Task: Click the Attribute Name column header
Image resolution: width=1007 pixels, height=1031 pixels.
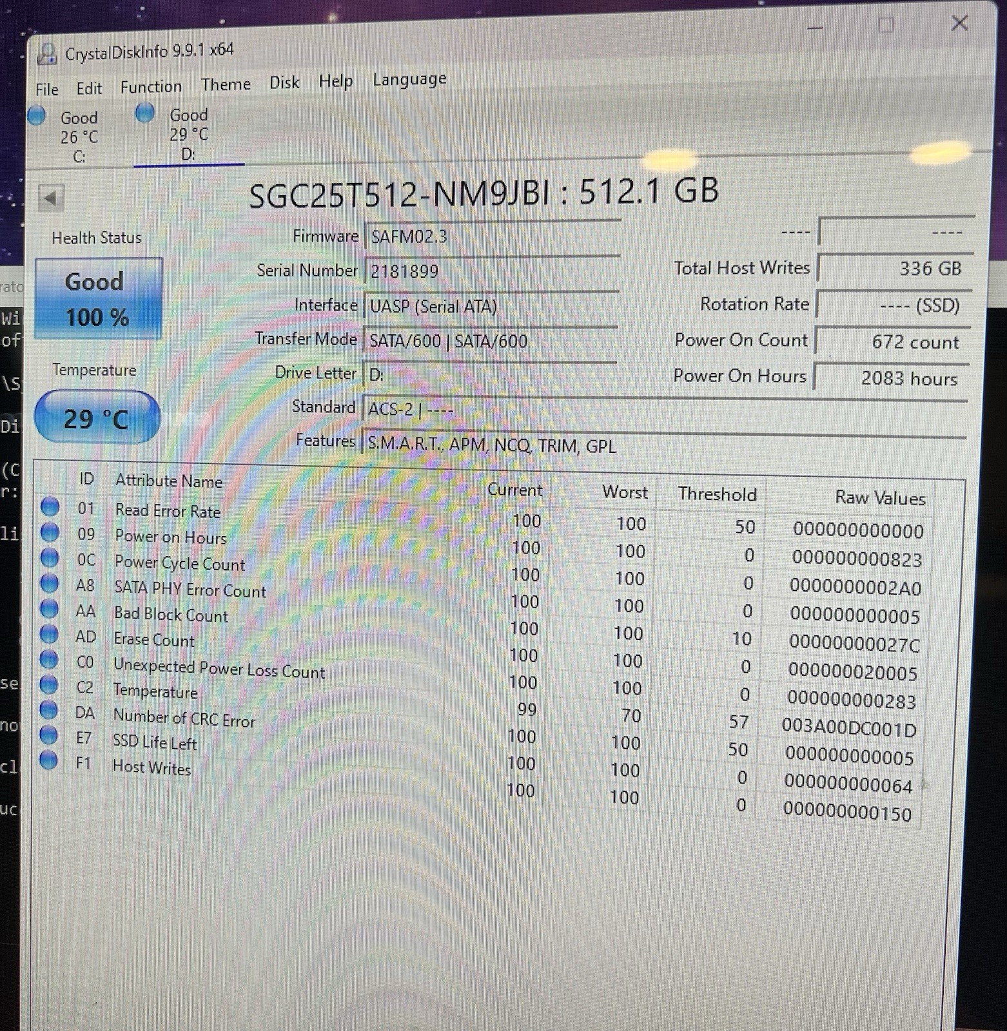Action: 169,481
